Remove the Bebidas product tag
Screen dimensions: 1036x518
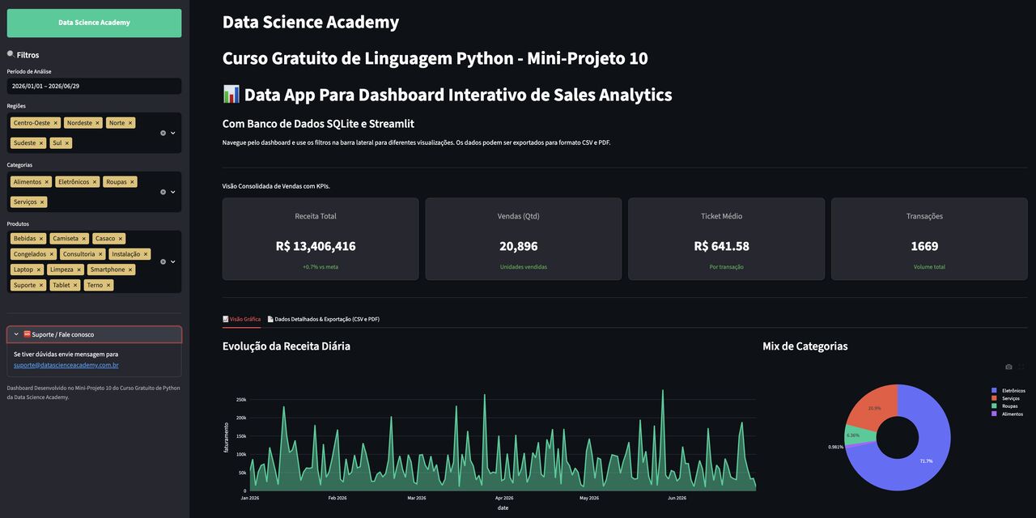point(41,239)
